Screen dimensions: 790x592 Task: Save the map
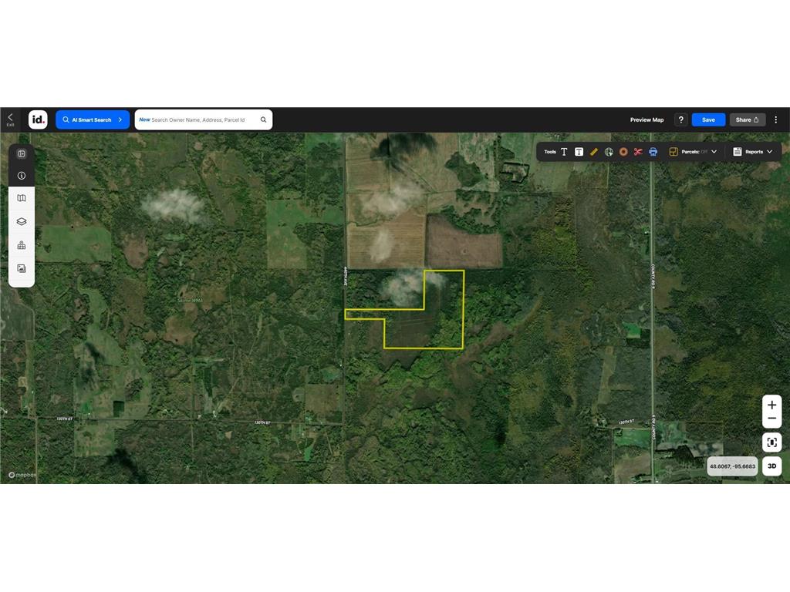tap(708, 119)
